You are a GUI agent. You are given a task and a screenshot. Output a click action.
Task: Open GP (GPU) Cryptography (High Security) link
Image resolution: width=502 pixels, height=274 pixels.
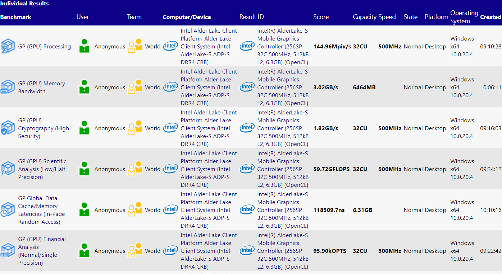point(44,128)
